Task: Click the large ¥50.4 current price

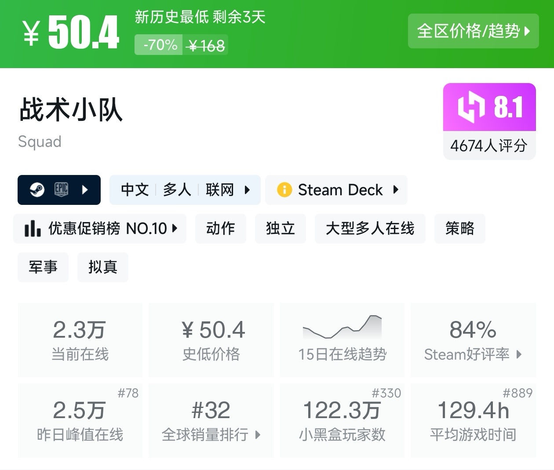Action: 71,32
